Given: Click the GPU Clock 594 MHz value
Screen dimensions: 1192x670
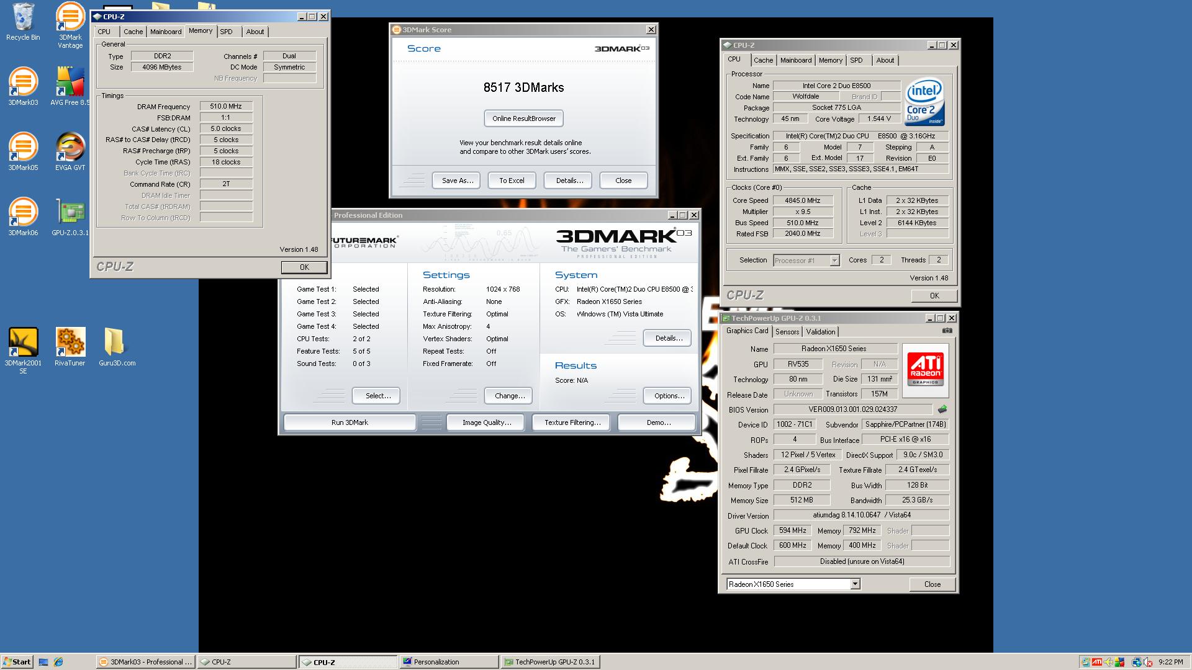Looking at the screenshot, I should (x=793, y=531).
